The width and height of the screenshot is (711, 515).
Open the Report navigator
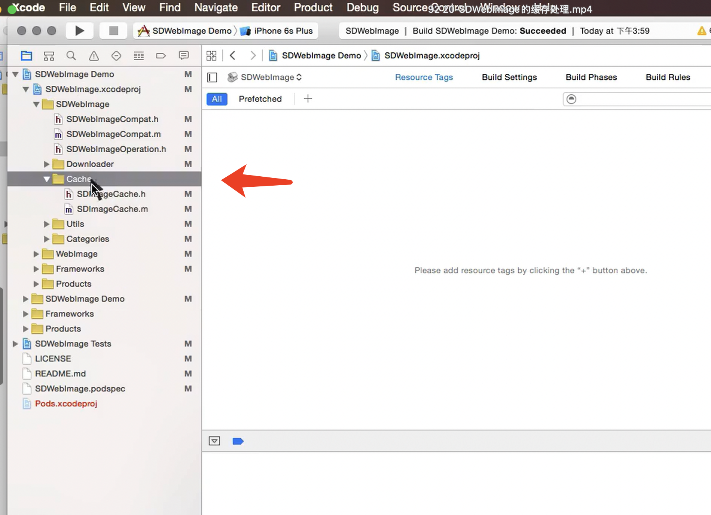[x=183, y=56]
